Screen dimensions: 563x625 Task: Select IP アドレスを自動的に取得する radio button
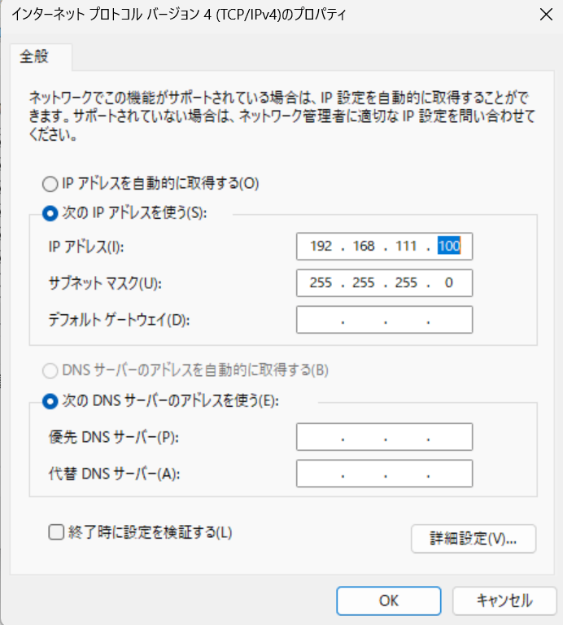click(50, 184)
